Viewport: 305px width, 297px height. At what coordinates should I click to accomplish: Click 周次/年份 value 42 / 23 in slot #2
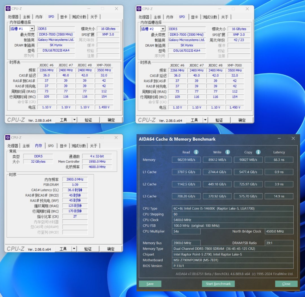(239, 40)
